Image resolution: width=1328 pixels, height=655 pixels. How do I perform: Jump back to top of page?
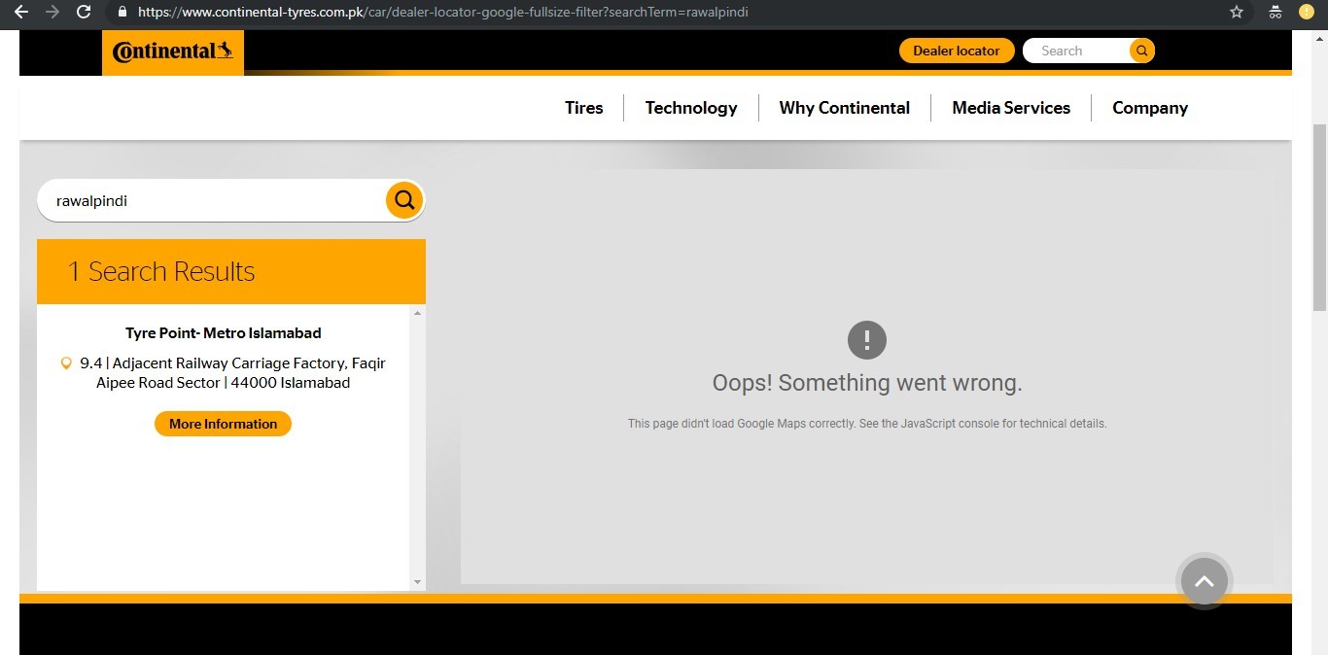coord(1205,581)
